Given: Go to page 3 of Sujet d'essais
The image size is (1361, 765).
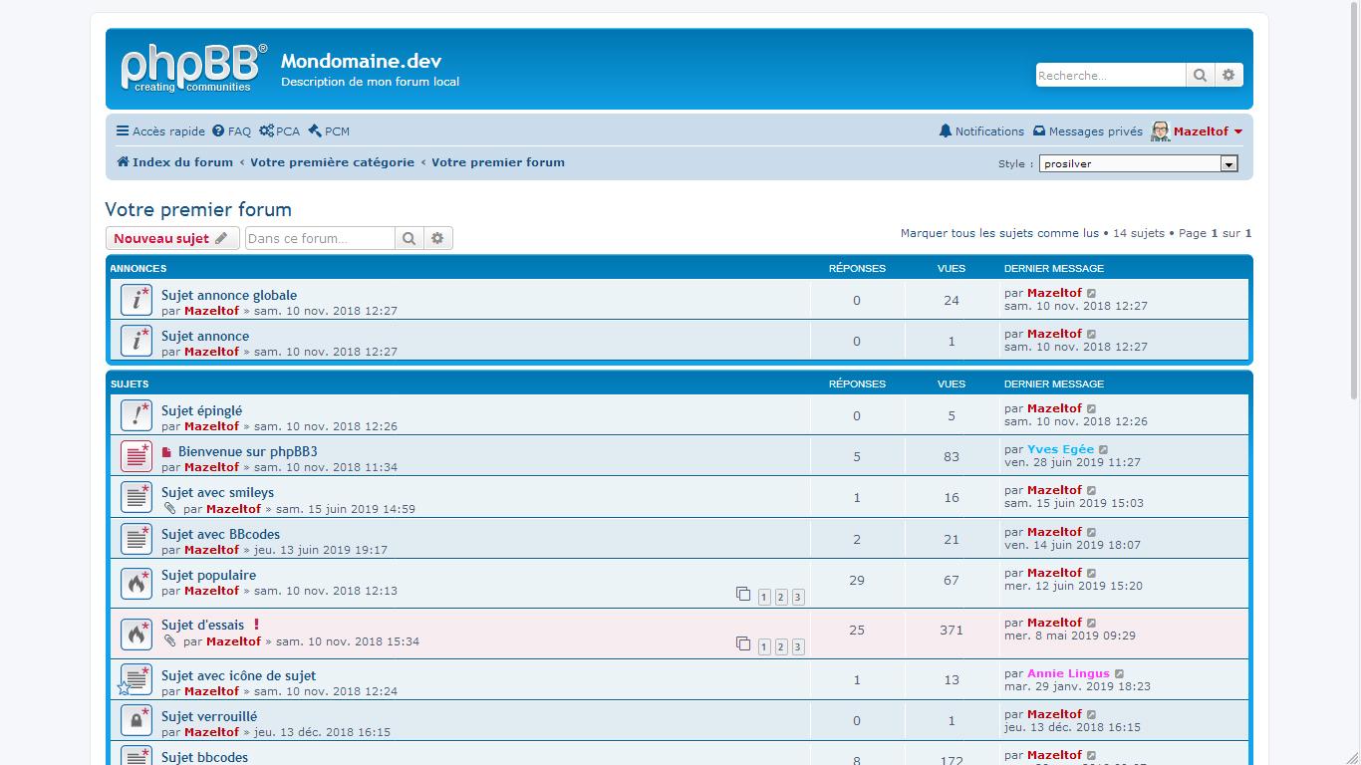Looking at the screenshot, I should click(798, 646).
